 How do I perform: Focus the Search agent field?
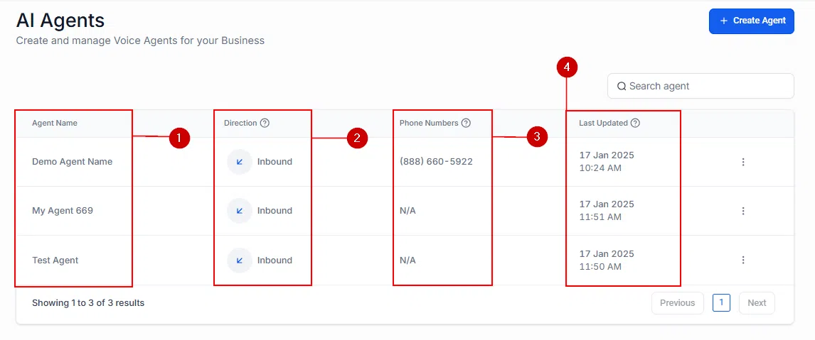[701, 86]
